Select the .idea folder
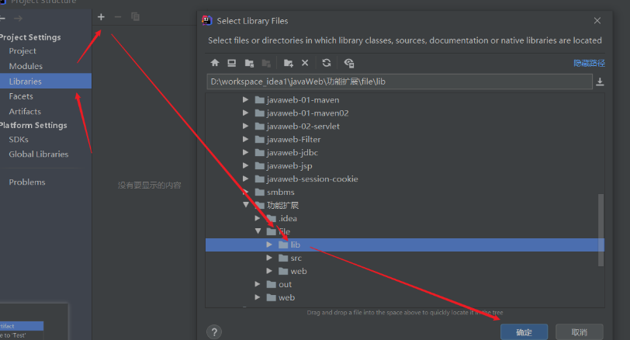Image resolution: width=630 pixels, height=340 pixels. point(288,218)
